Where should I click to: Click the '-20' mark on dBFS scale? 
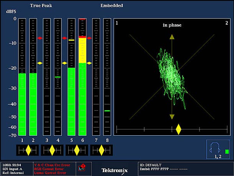click(x=12, y=68)
